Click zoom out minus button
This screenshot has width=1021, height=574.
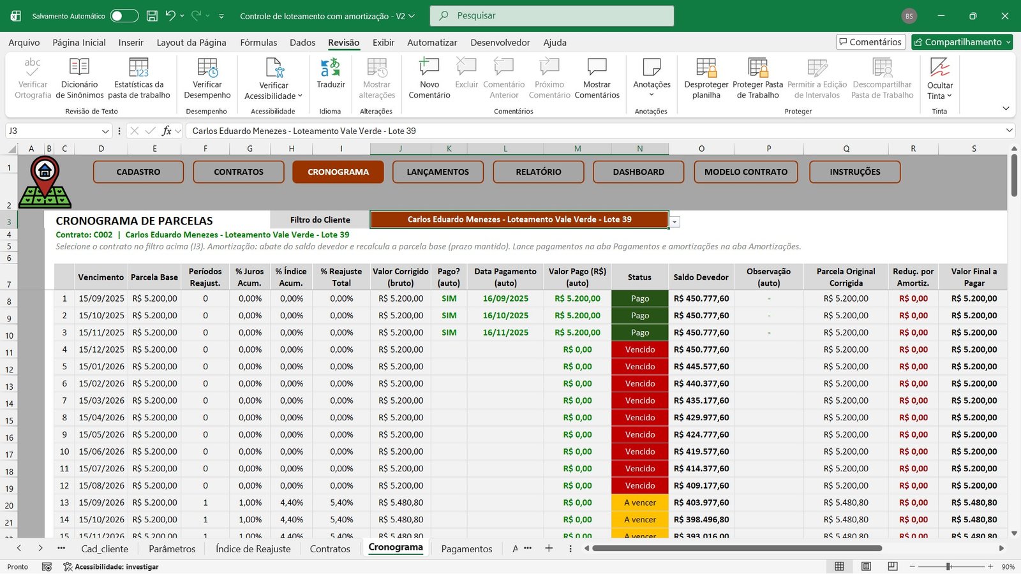pos(913,566)
